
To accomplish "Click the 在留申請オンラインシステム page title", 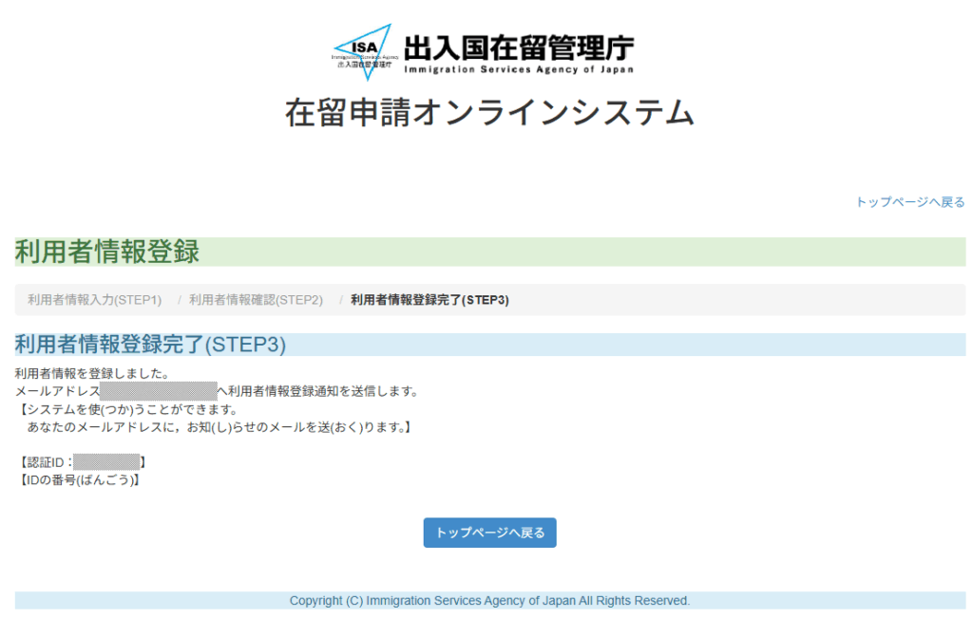I will click(x=489, y=113).
